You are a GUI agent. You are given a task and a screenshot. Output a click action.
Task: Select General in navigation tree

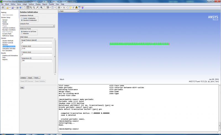point(5,20)
